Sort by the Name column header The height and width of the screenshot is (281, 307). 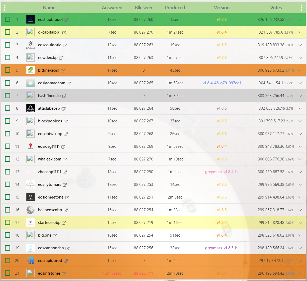click(49, 8)
